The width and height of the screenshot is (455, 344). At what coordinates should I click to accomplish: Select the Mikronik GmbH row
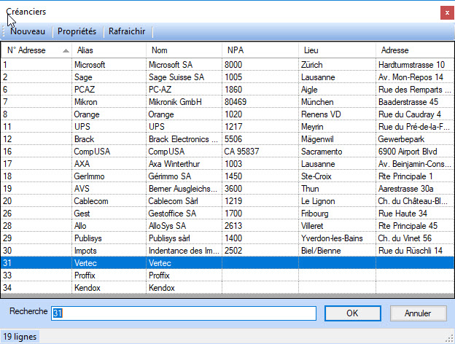[227, 102]
